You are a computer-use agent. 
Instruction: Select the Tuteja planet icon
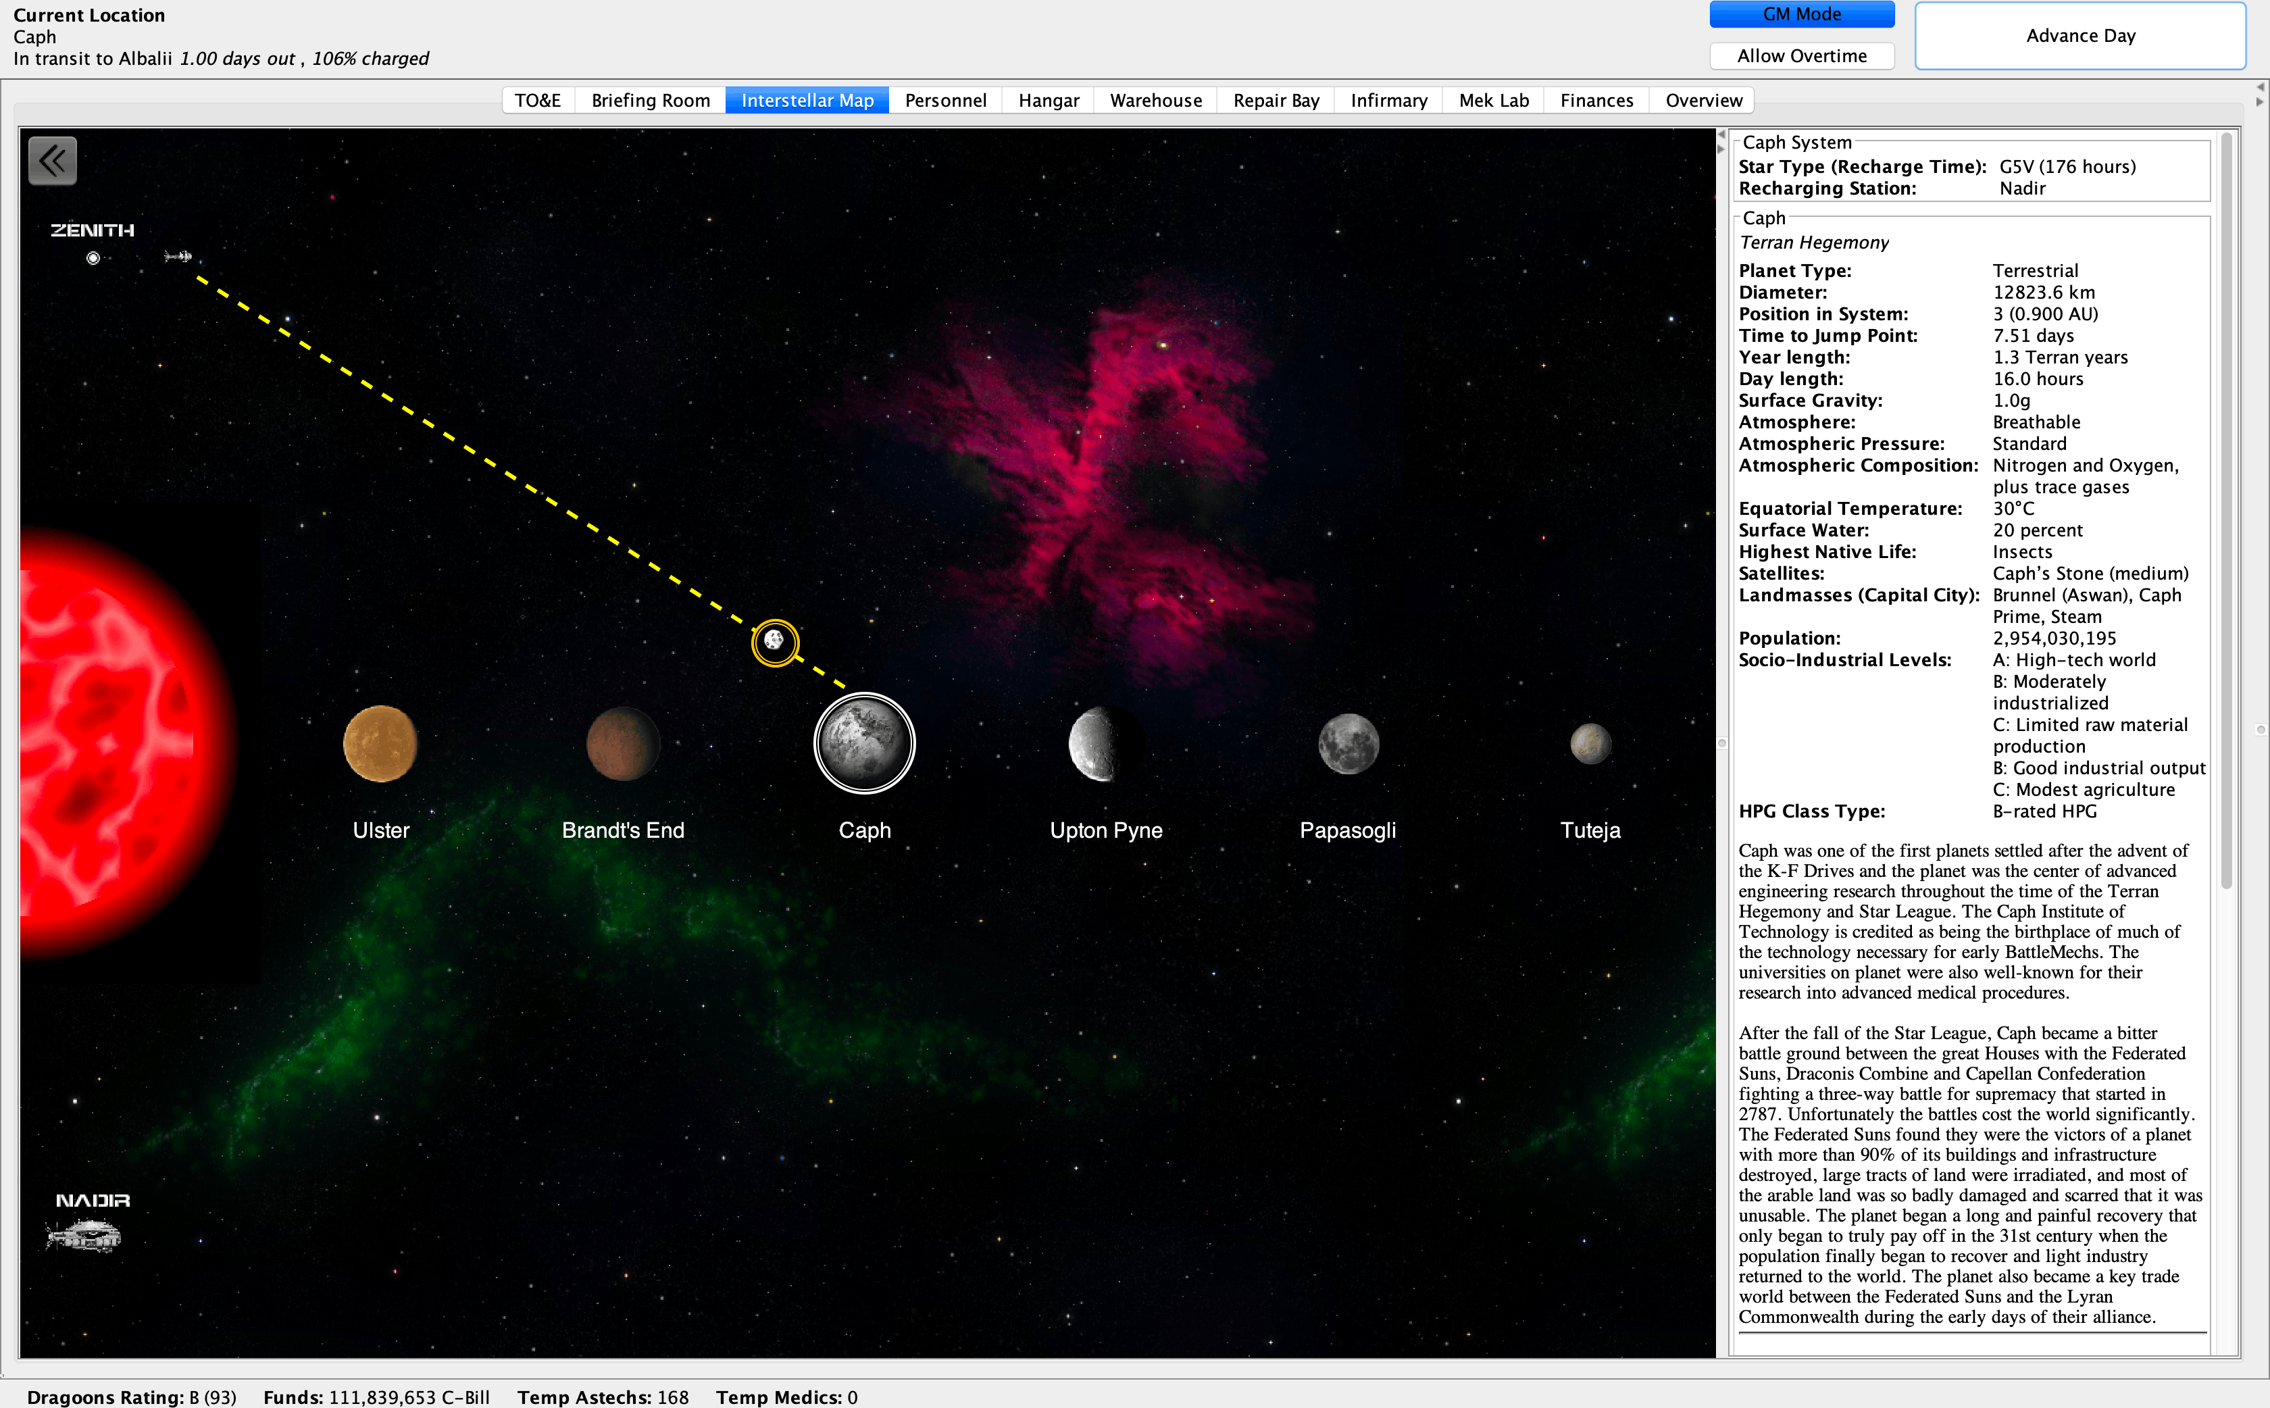1590,743
